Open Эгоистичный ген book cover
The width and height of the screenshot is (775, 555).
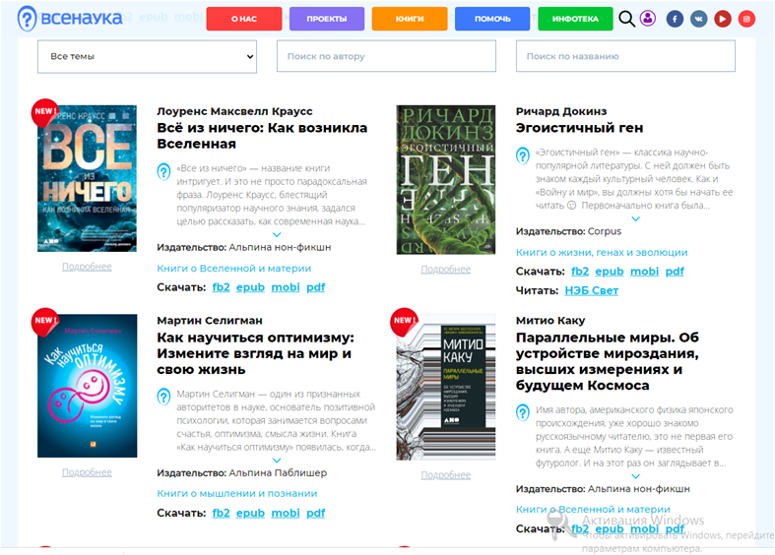(x=446, y=180)
